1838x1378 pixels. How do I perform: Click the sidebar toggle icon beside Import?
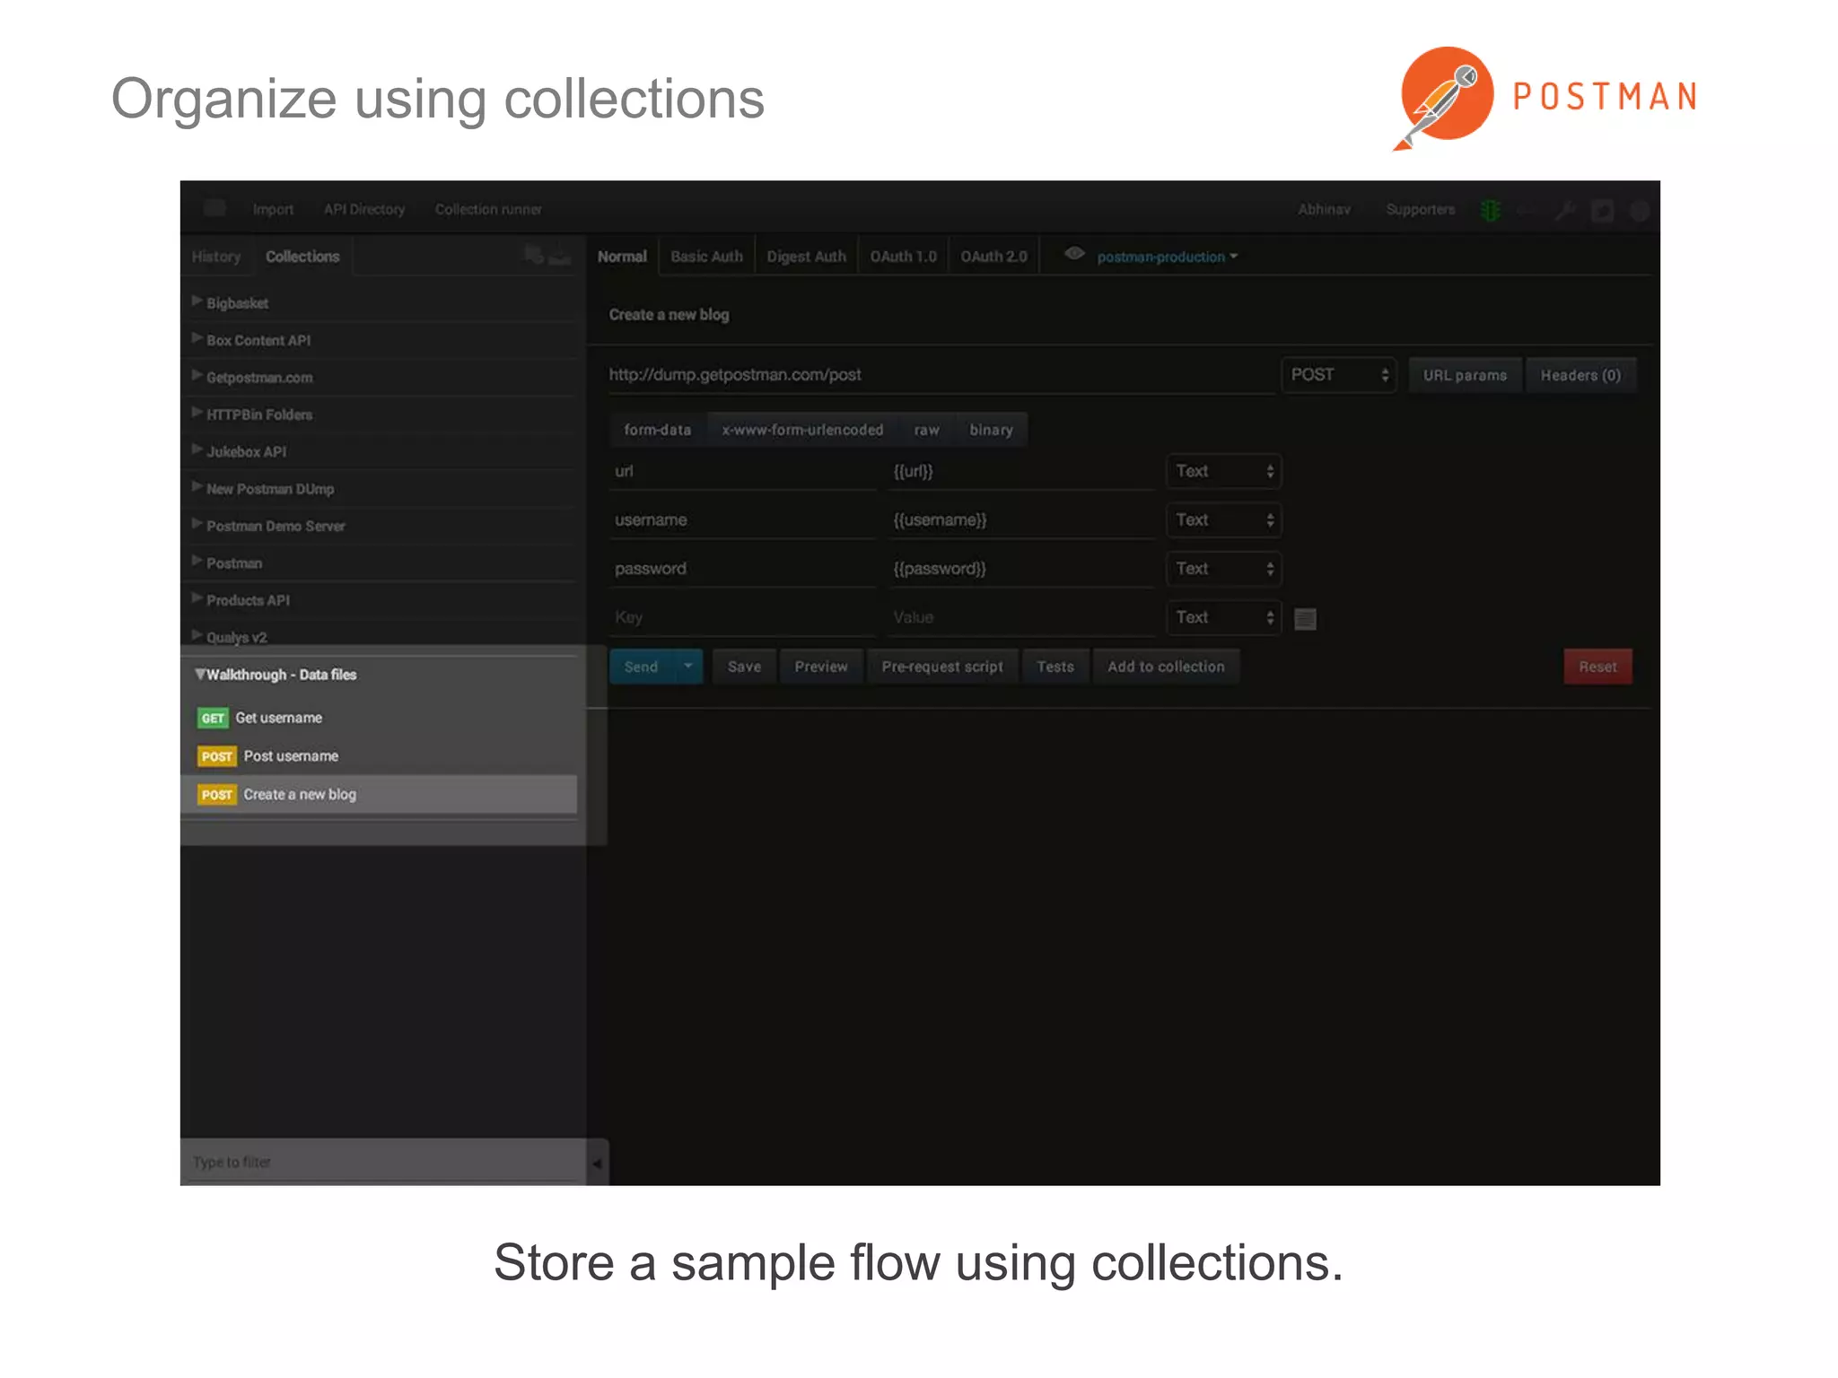214,209
